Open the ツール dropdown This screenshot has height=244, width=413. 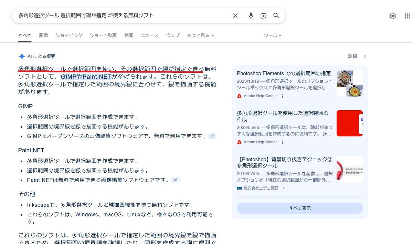click(272, 35)
